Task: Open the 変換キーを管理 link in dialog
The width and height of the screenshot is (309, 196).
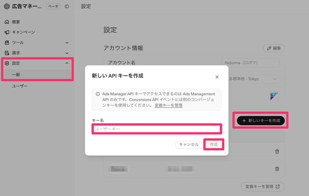Action: (x=168, y=106)
